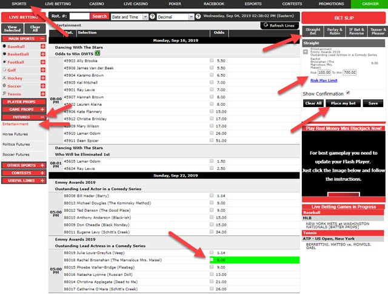Expand the Baseball plus icon

coord(42,46)
